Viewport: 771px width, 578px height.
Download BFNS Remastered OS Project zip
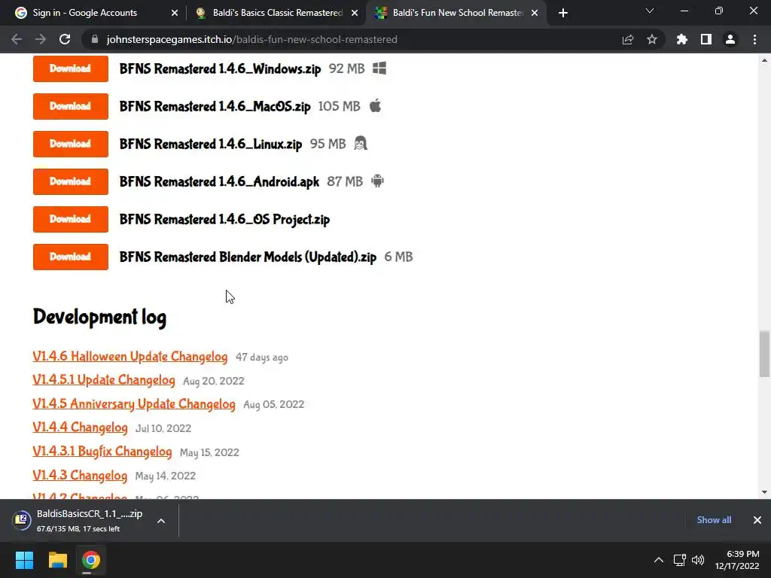[70, 219]
